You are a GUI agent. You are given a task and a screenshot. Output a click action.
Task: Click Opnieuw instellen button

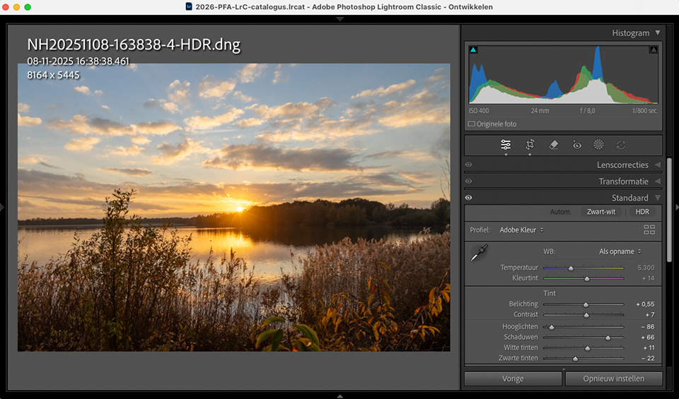614,379
